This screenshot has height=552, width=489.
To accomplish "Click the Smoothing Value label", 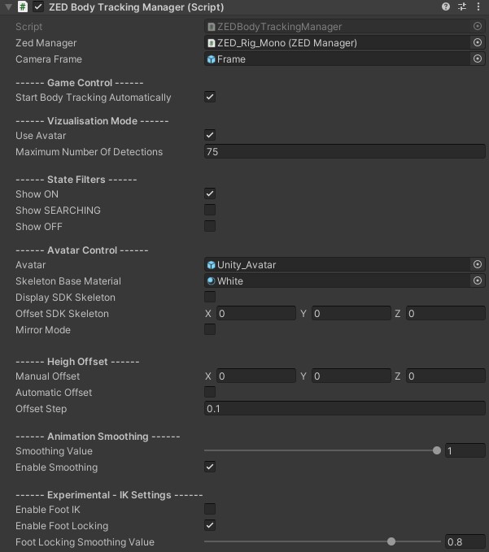I will [x=54, y=451].
